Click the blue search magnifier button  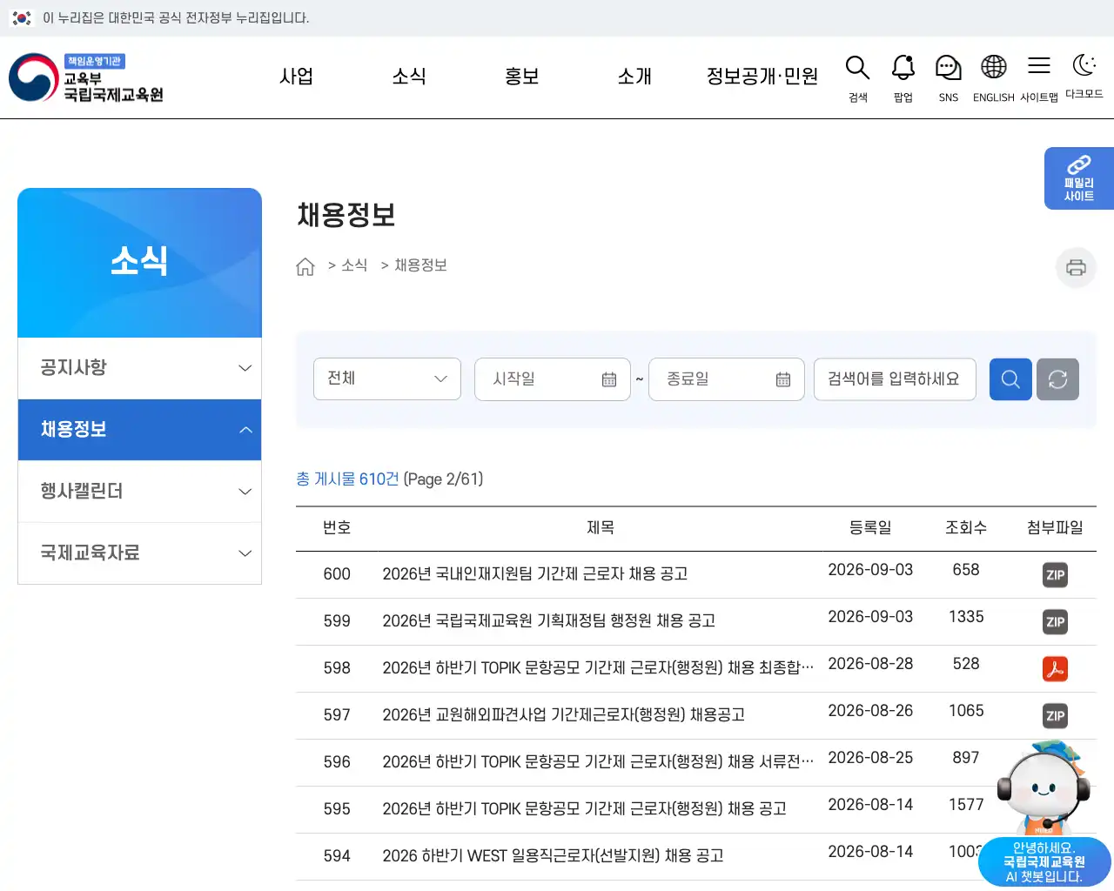[1010, 379]
